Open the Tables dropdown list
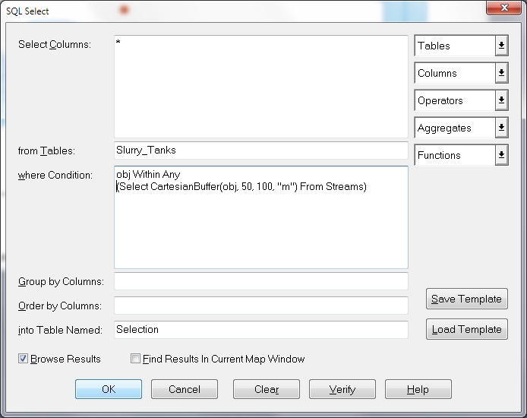Viewport: 527px width, 418px height. (x=501, y=46)
